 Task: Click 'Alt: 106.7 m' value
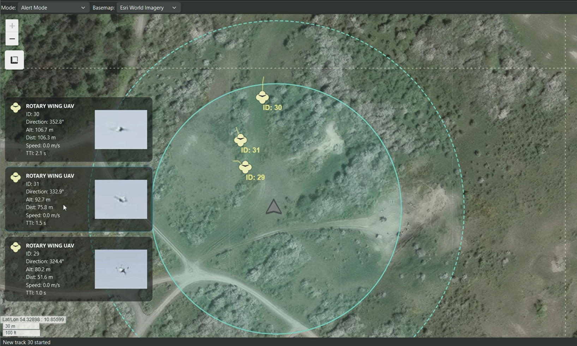40,130
